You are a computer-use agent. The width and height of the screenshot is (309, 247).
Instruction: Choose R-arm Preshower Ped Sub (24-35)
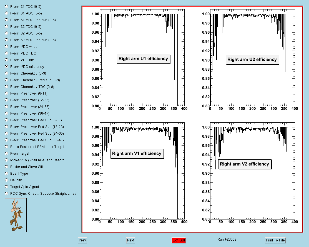[x=6, y=133]
